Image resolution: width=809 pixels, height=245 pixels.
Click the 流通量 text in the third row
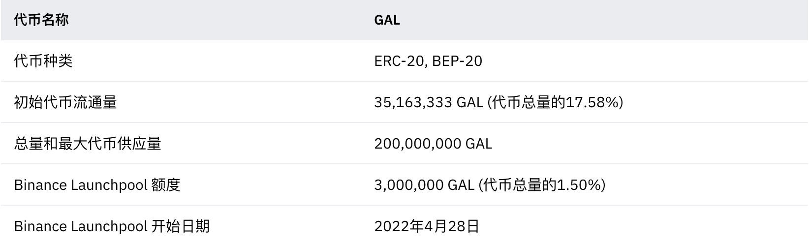point(95,102)
